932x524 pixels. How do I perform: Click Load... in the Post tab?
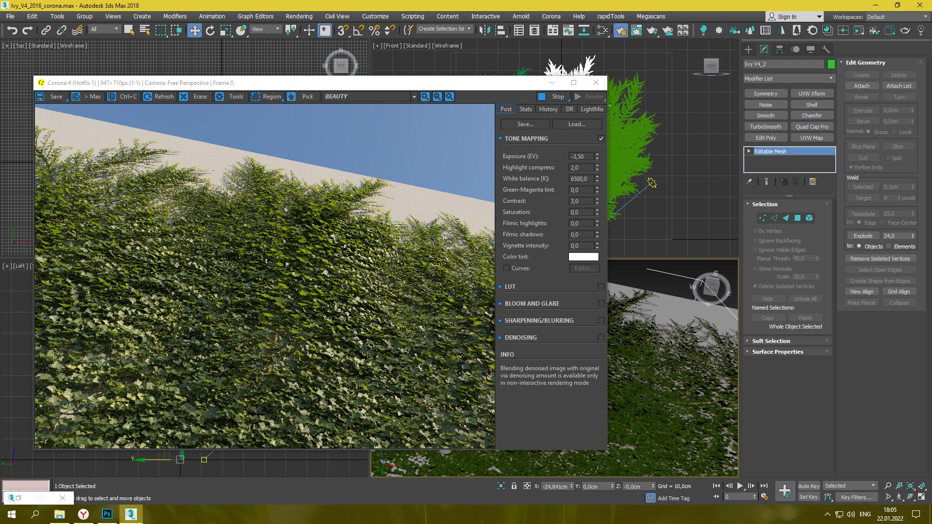577,124
